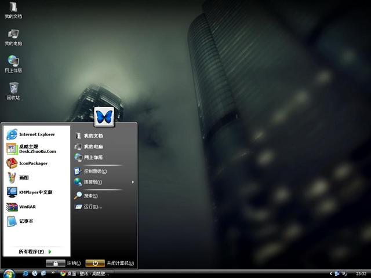
Task: Expand 连接到 submenu arrow
Action: (x=133, y=182)
